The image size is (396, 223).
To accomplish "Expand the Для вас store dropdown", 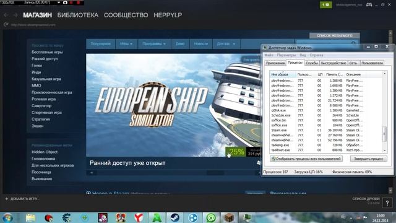I will (226, 44).
